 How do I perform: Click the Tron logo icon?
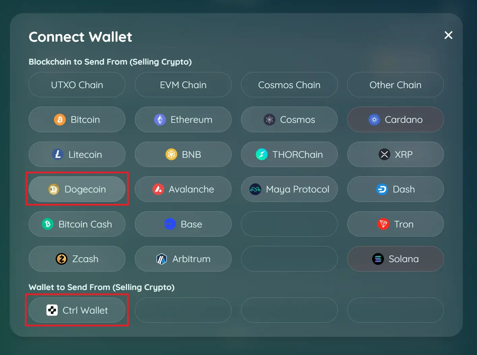[x=383, y=224]
